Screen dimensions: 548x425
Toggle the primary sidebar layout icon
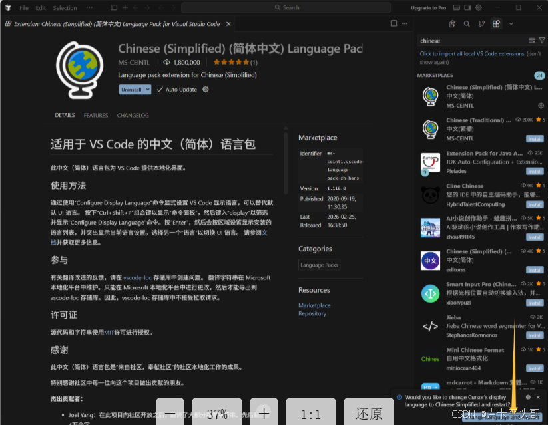point(114,7)
